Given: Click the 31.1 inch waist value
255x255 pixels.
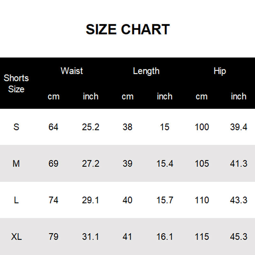Looking at the screenshot, I should coord(91,237).
